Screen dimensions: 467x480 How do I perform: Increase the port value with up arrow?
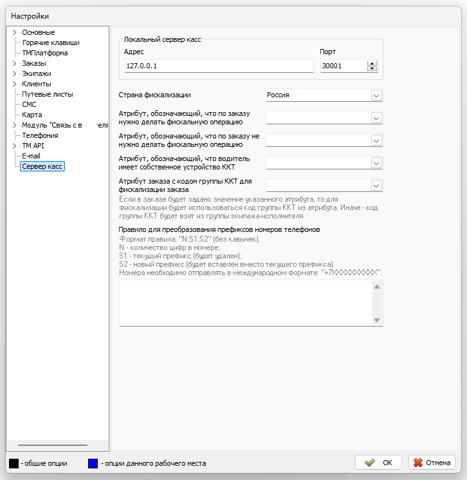point(372,63)
